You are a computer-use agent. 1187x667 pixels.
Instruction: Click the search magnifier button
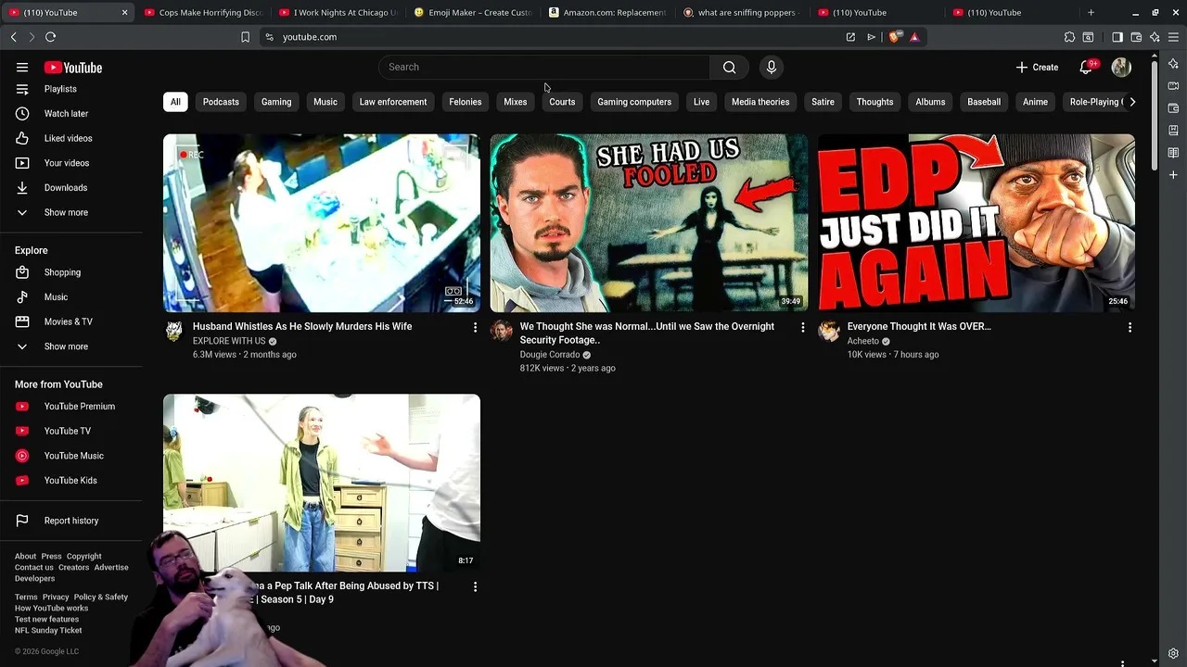point(730,68)
